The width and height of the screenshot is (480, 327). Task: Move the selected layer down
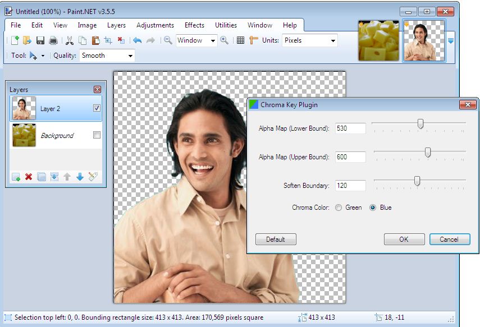click(x=79, y=177)
